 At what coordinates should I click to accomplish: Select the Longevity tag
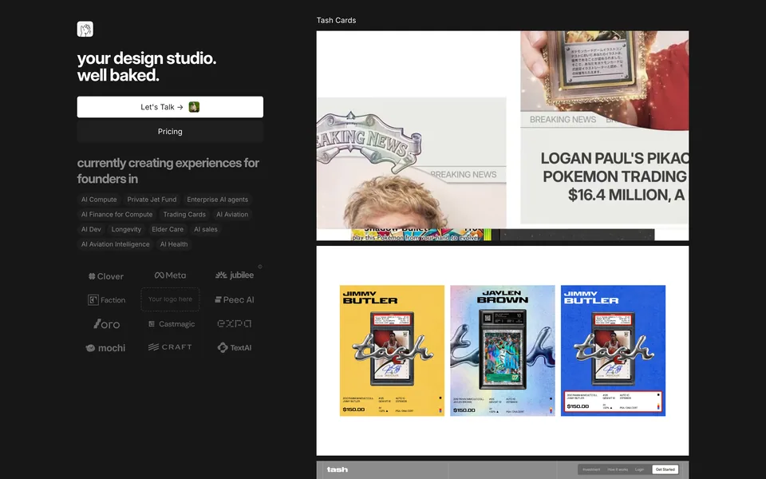[126, 229]
